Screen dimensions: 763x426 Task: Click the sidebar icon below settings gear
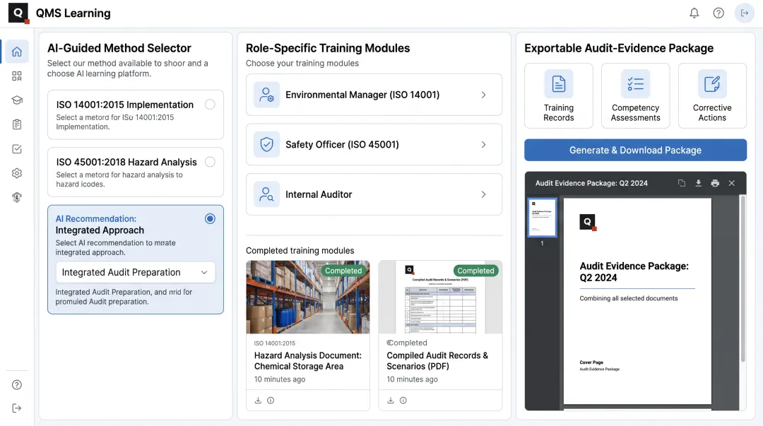(17, 197)
